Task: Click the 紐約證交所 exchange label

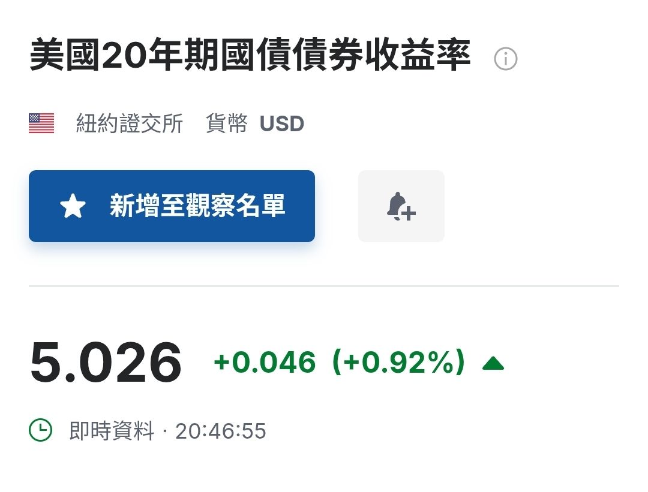Action: (x=130, y=123)
